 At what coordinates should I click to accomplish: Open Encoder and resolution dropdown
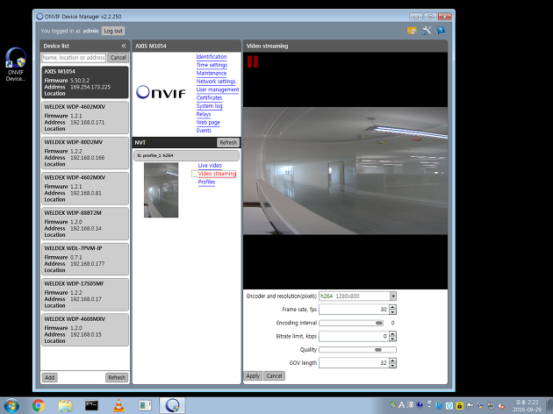[393, 296]
